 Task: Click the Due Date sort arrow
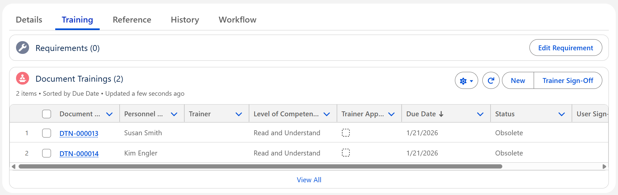point(441,114)
